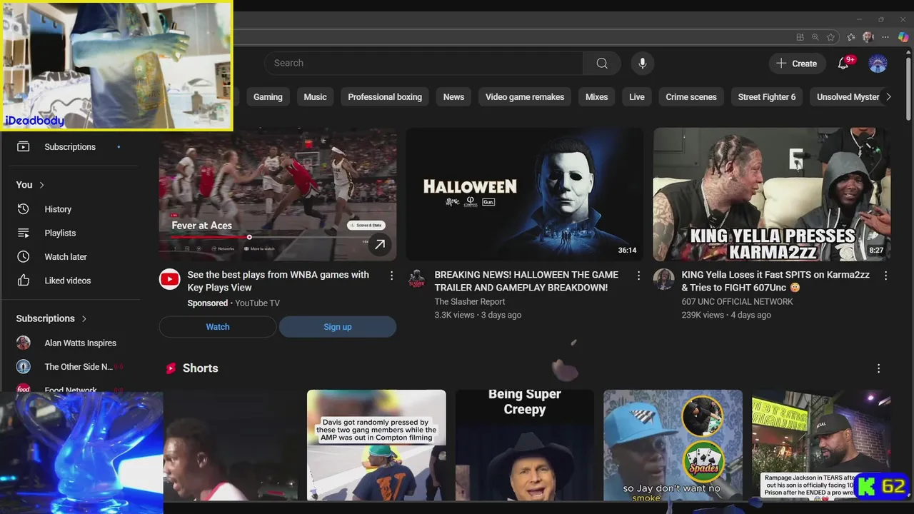This screenshot has height=514, width=914.
Task: Add page to favorites star
Action: pos(830,37)
